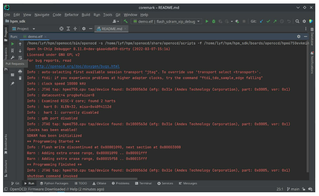Push changes with Git push arrow
319x196 pixels.
(x=275, y=21)
